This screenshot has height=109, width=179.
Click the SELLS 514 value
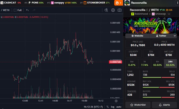pyautogui.click(x=173, y=75)
